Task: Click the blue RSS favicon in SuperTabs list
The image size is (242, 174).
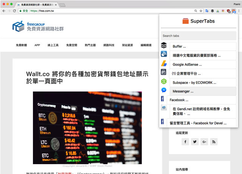Action: [x=164, y=54]
